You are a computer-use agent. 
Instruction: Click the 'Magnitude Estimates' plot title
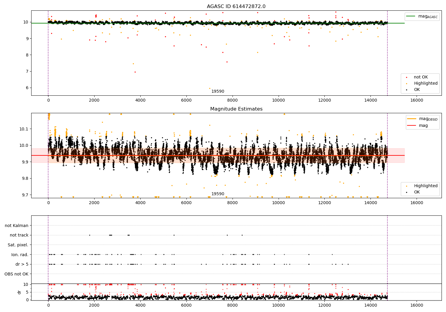236,109
